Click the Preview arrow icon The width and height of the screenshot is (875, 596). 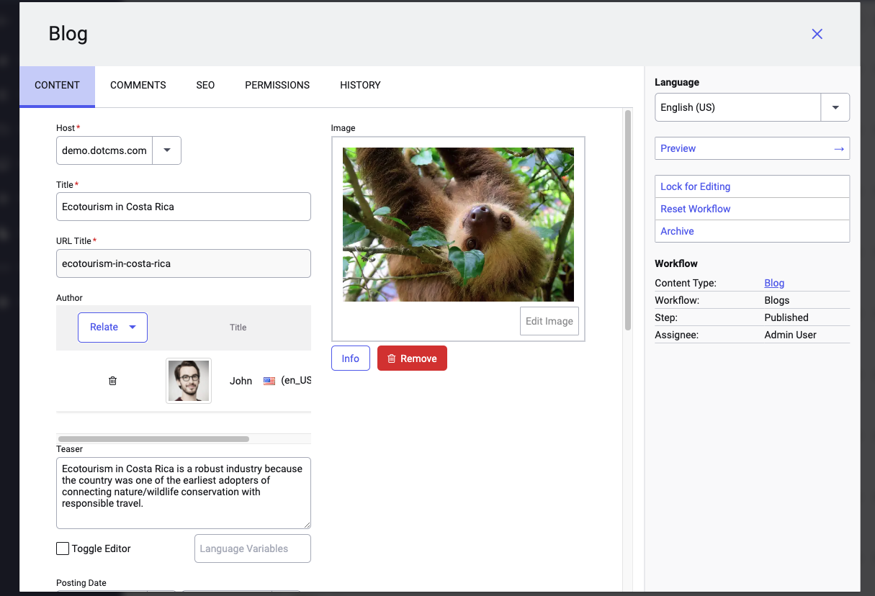838,148
